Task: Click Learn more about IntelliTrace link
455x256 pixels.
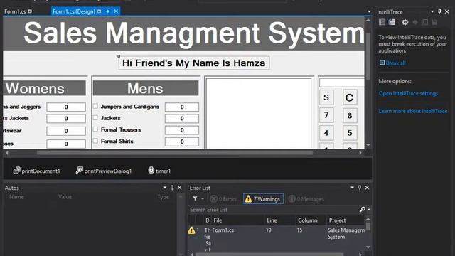Action: 413,111
